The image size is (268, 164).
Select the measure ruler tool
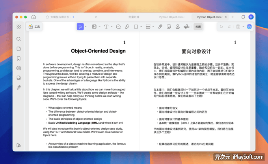148,26
